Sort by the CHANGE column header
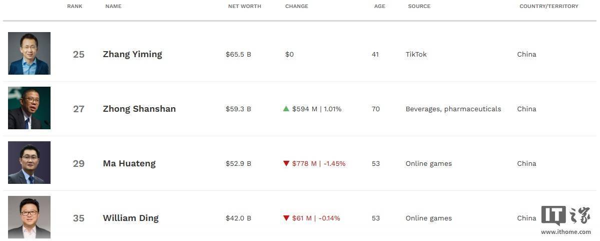 pos(297,6)
